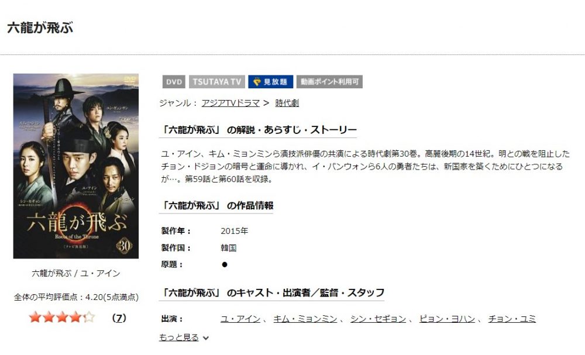585x355 pixels.
Task: Open cast member ユ・アイン link
Action: (x=240, y=319)
